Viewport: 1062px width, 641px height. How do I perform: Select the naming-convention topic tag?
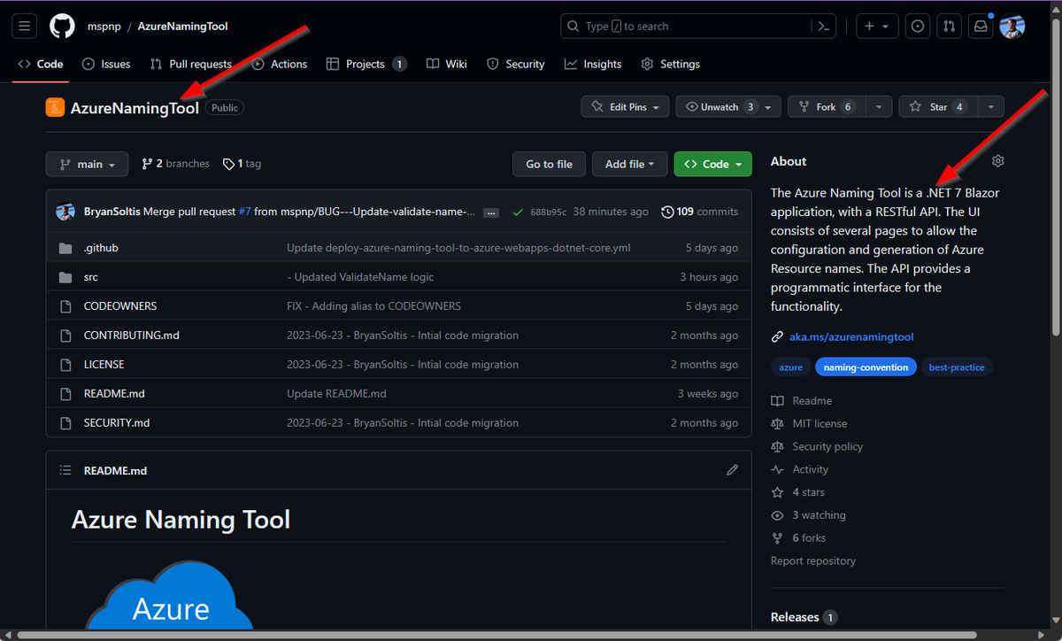pos(864,367)
